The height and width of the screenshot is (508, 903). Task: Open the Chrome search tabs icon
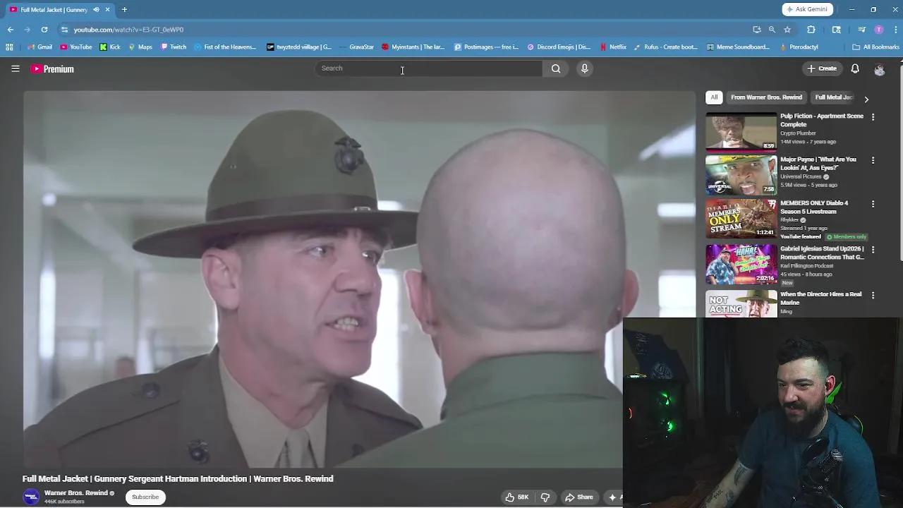coord(836,30)
